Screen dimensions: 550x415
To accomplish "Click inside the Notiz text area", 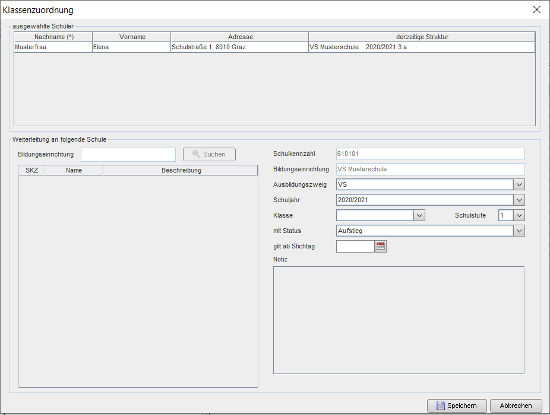I will point(399,320).
